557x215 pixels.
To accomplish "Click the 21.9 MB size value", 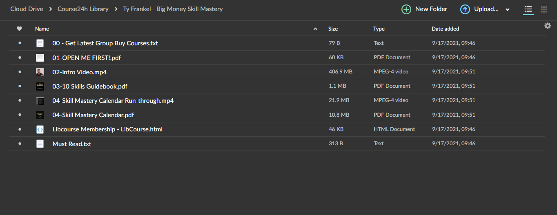I will pyautogui.click(x=339, y=100).
